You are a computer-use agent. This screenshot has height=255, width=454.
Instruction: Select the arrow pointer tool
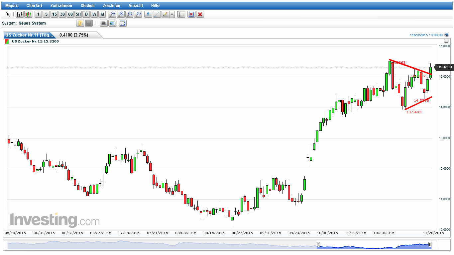tap(8, 14)
